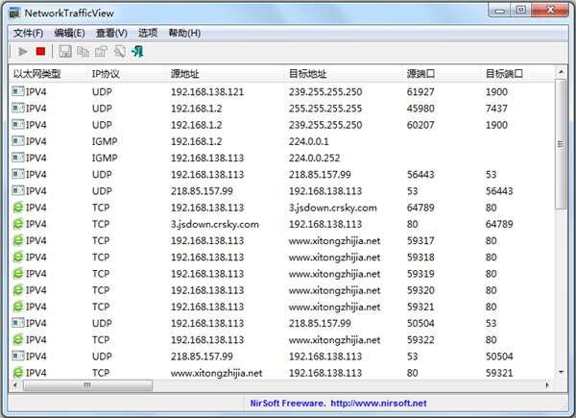Click the exit door toolbar icon
This screenshot has height=418, width=576.
click(138, 51)
